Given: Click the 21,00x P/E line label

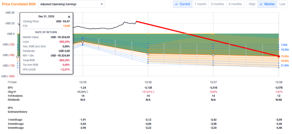Looking at the screenshot, I should click(x=285, y=65).
